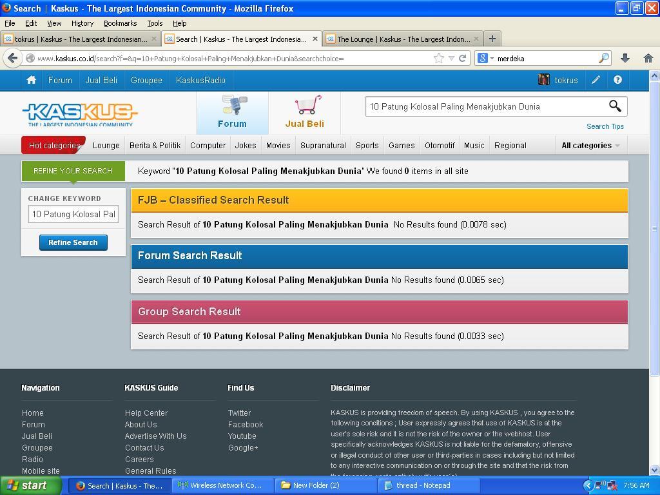
Task: Open the Berita & Politik category
Action: [x=155, y=146]
